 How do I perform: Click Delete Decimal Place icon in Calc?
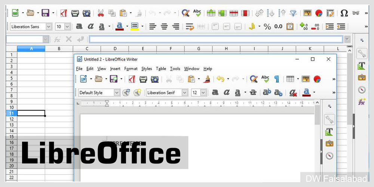[315, 27]
